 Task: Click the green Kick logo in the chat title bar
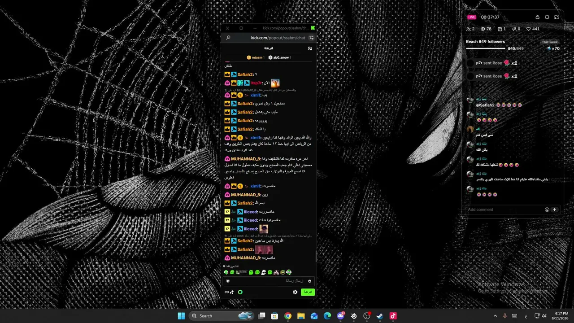pyautogui.click(x=313, y=28)
